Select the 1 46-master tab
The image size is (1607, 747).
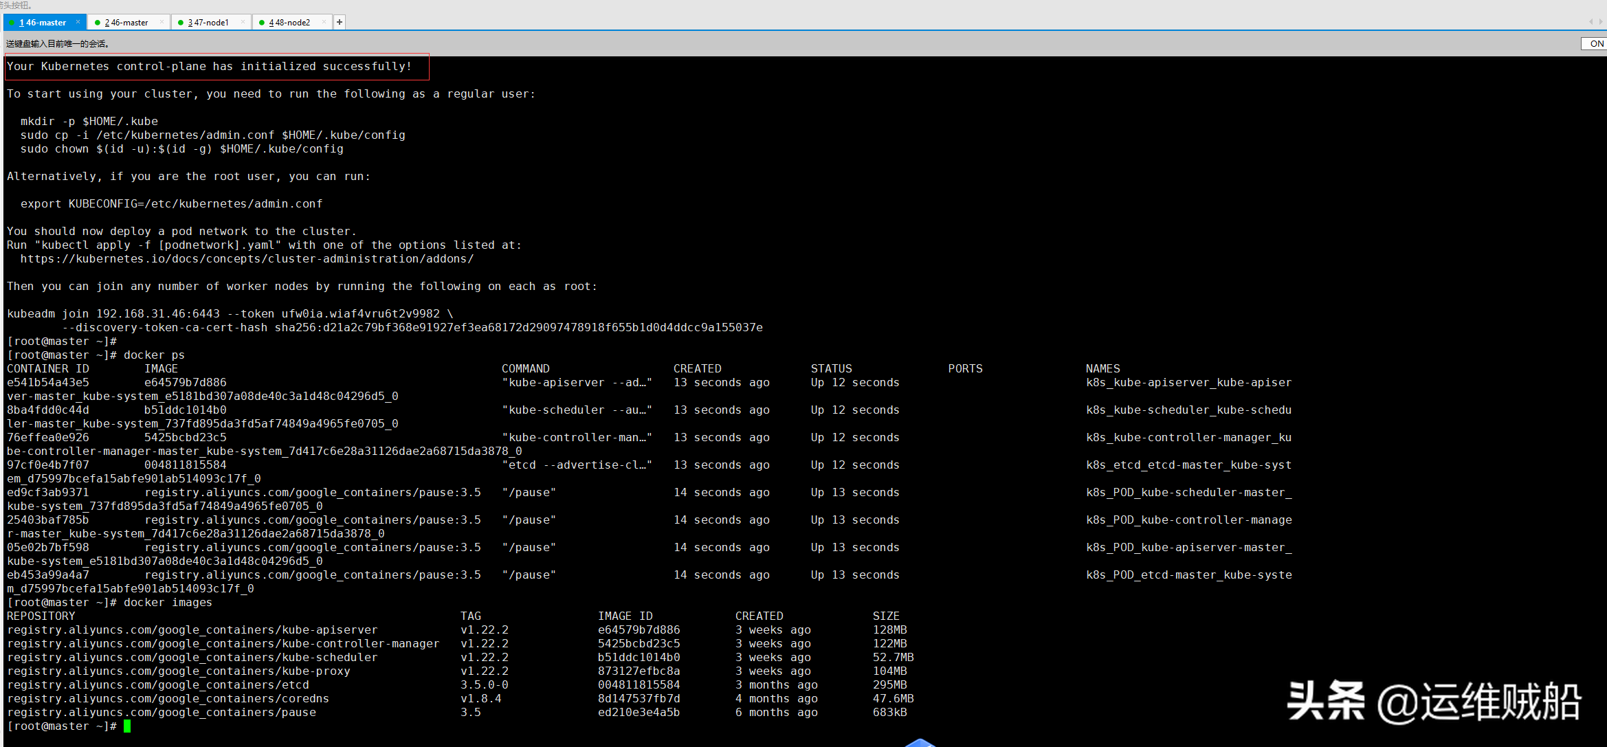pos(43,23)
